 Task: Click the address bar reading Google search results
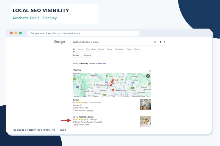[x=83, y=33]
